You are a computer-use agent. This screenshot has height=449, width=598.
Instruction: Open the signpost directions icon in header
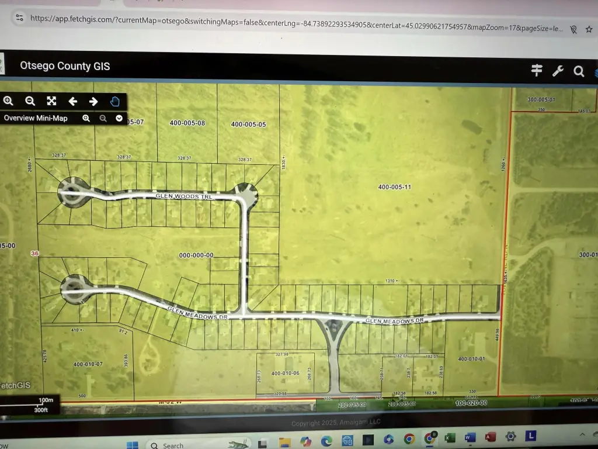[537, 70]
